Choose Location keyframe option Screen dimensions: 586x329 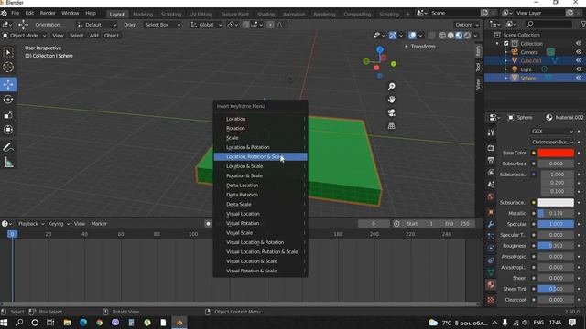(x=260, y=119)
